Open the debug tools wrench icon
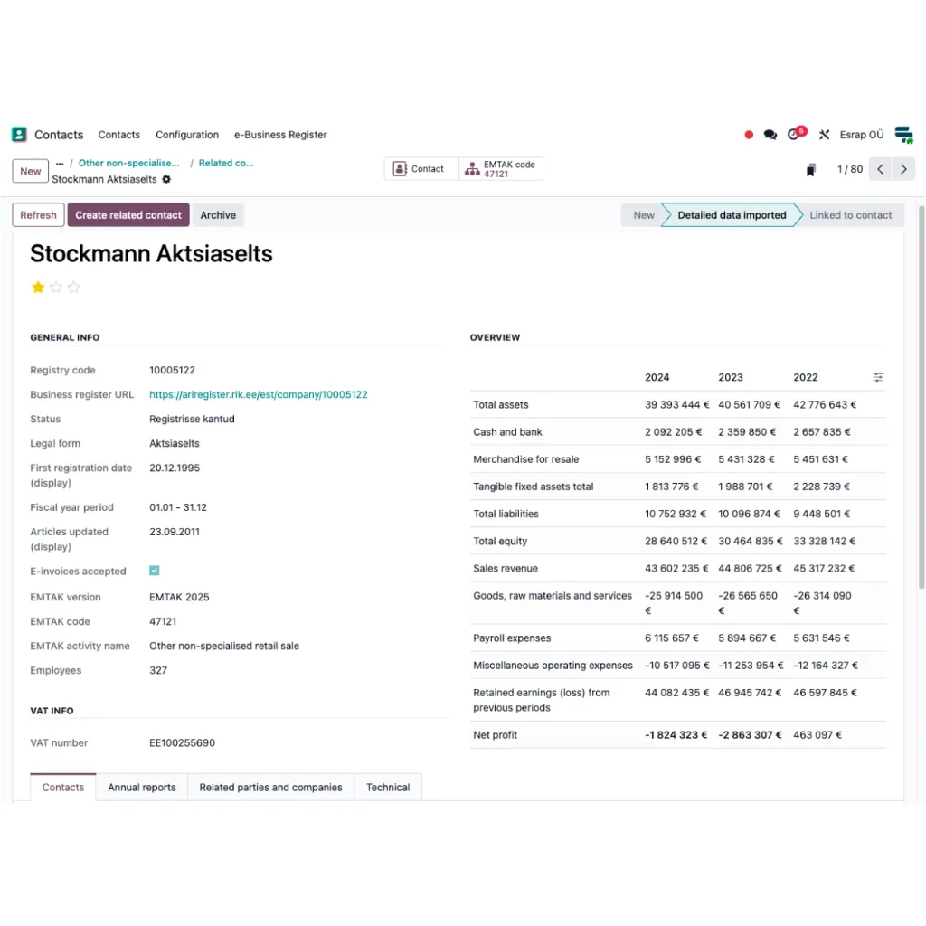The width and height of the screenshot is (926, 926). tap(824, 135)
